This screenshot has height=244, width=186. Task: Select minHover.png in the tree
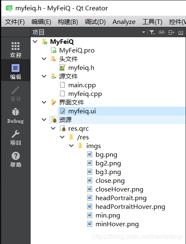click(117, 225)
